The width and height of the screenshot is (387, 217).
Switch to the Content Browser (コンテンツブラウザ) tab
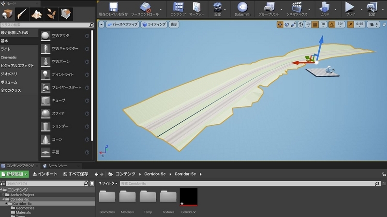pos(20,166)
